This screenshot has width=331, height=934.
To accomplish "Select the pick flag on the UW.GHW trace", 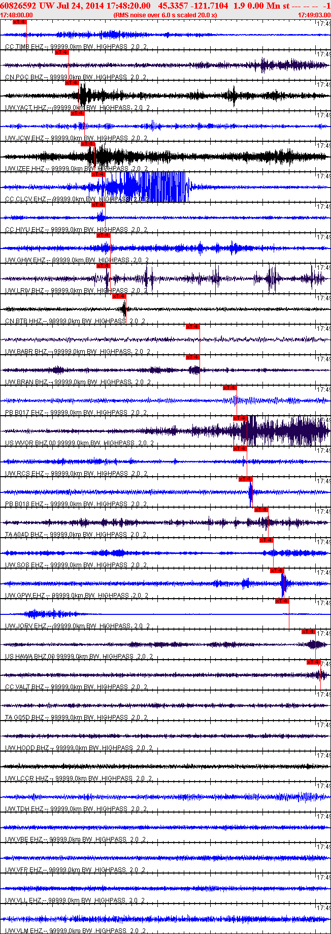I will coord(103,235).
